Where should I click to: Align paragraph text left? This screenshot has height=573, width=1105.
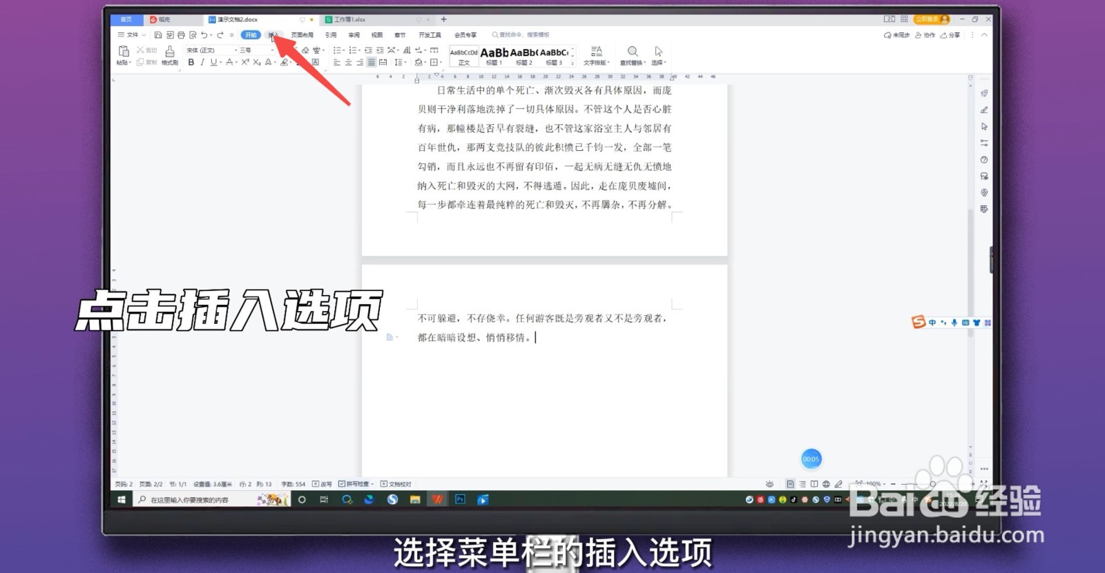pyautogui.click(x=337, y=62)
